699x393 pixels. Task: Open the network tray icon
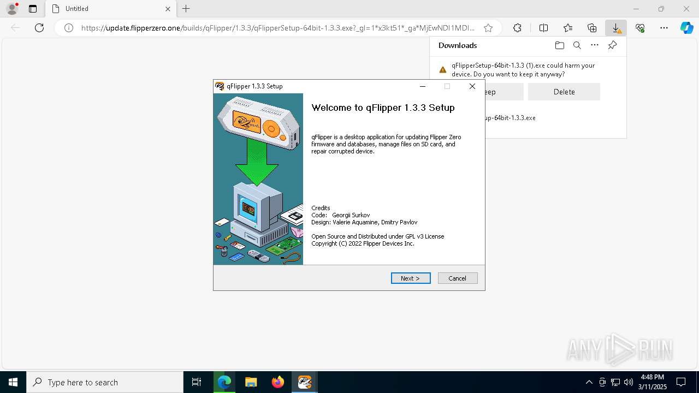click(615, 382)
